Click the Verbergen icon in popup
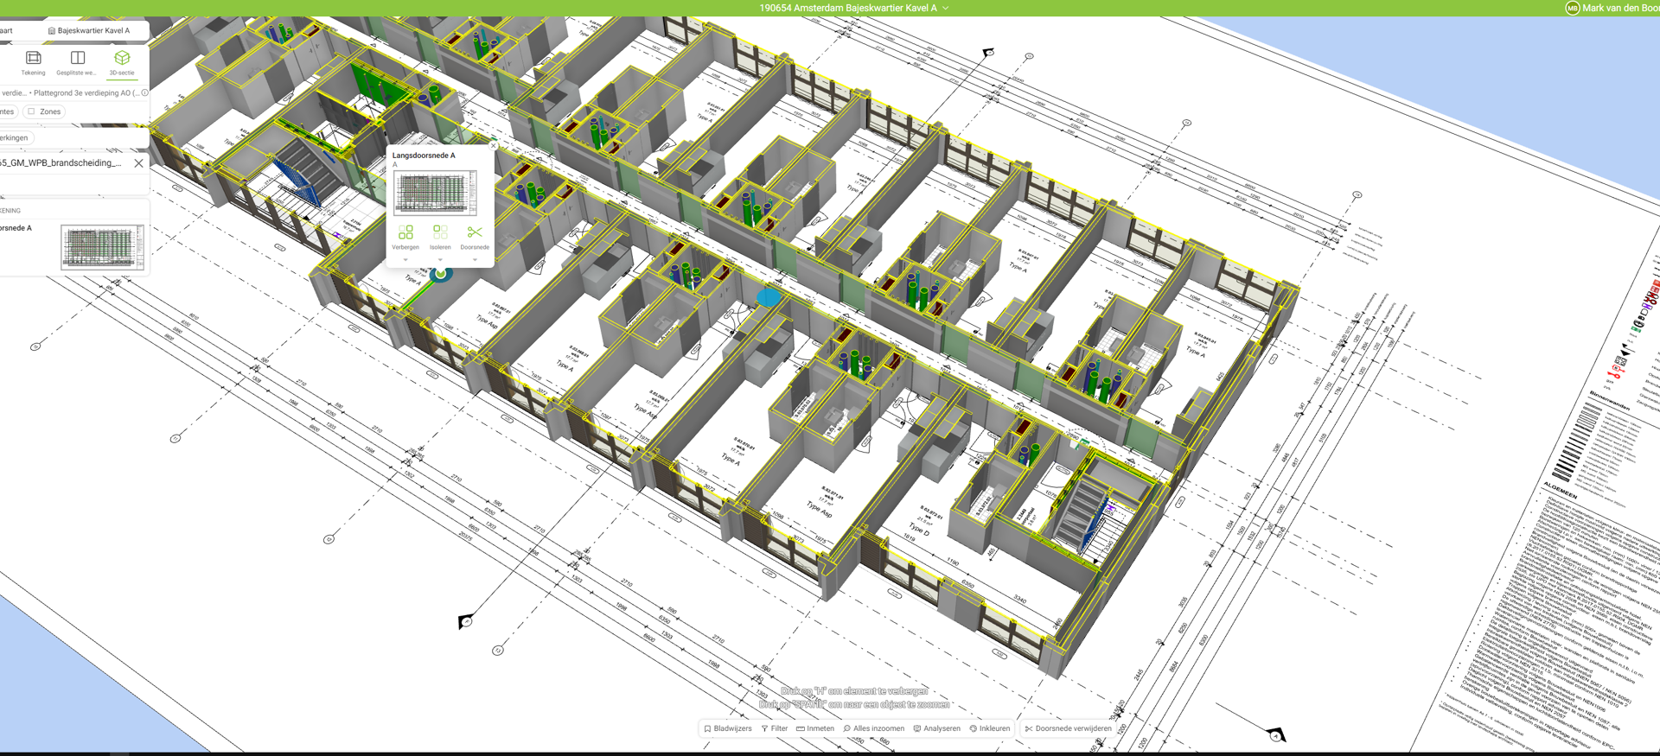1660x756 pixels. [405, 232]
